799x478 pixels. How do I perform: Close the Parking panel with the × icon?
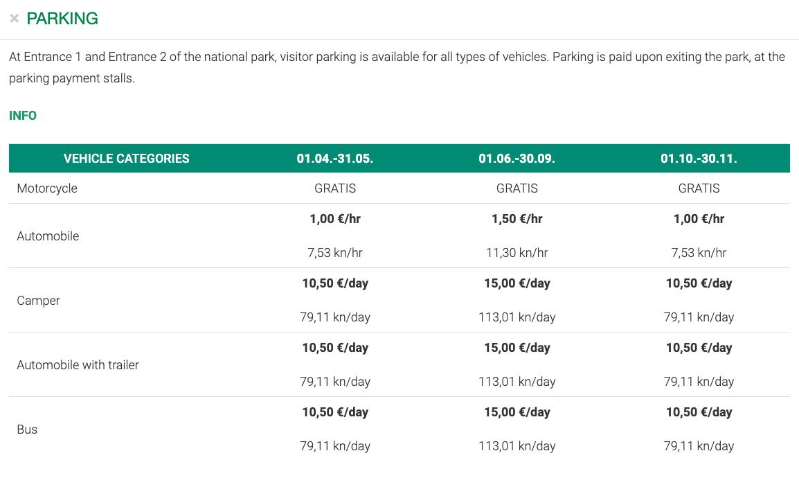point(14,18)
